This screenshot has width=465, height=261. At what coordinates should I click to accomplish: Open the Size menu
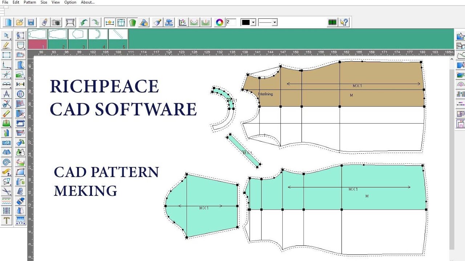coord(44,2)
